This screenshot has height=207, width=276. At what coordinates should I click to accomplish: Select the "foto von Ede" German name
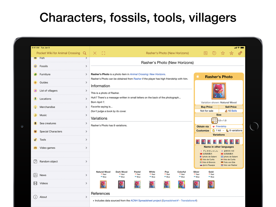(230, 162)
